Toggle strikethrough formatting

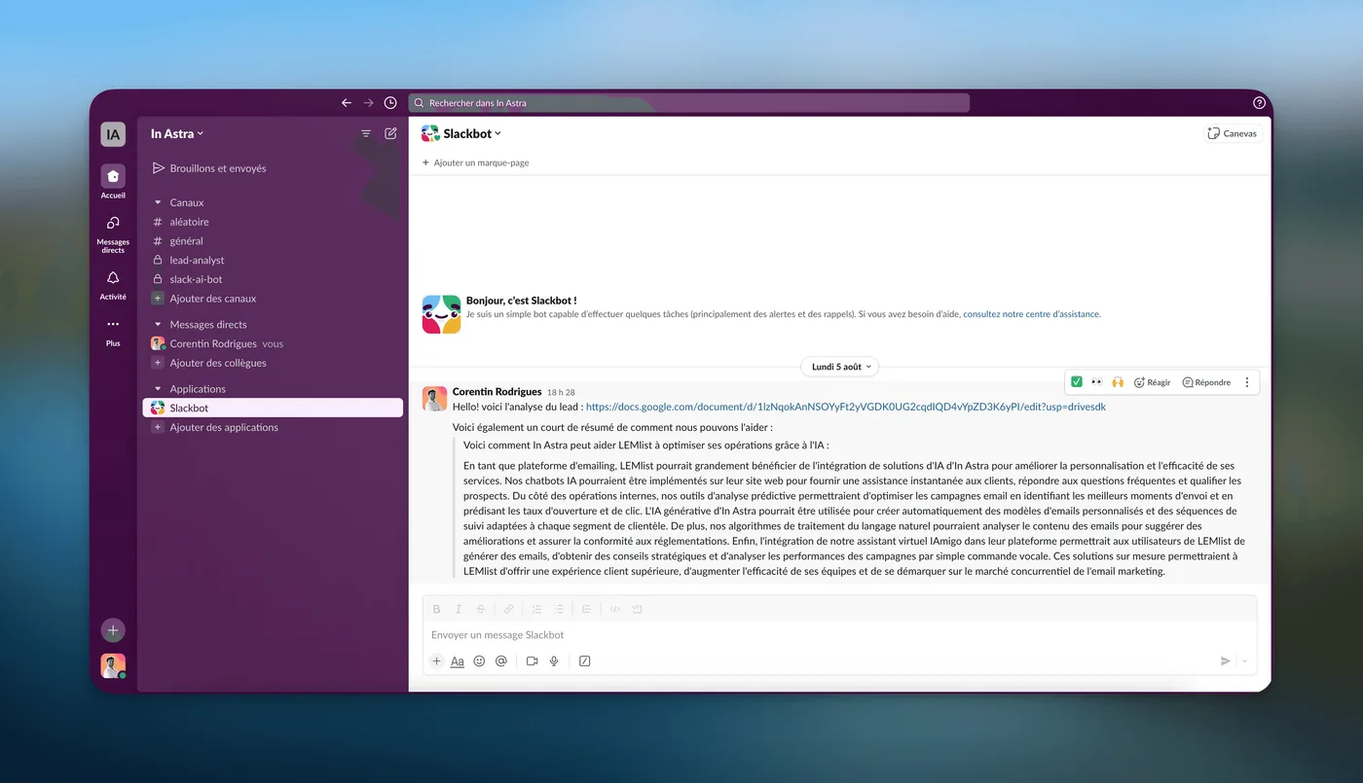[x=480, y=609]
